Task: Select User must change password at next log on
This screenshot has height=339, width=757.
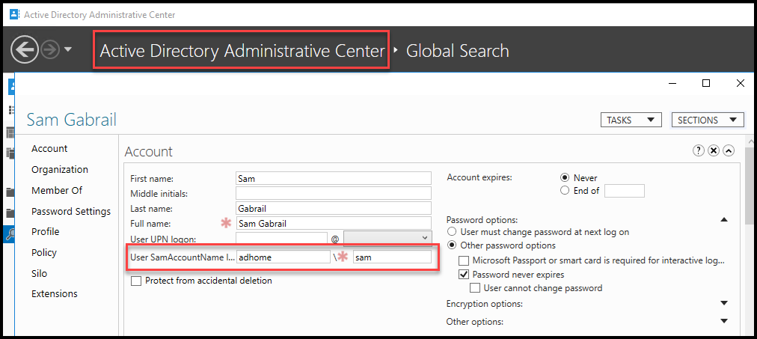Action: click(x=453, y=232)
